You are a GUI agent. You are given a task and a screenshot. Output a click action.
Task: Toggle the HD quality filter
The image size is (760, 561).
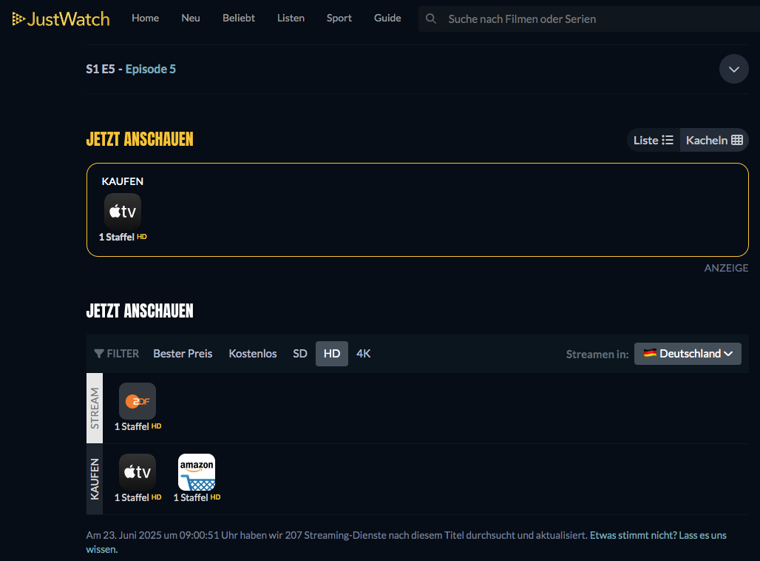pyautogui.click(x=332, y=354)
